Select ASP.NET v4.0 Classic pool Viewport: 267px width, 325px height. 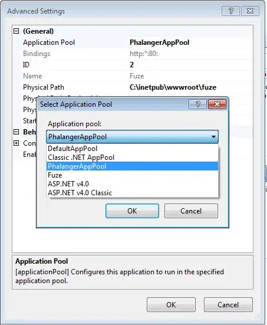click(133, 193)
